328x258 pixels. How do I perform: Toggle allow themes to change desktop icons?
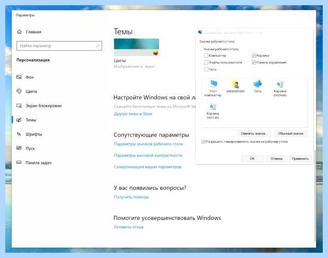(x=203, y=142)
